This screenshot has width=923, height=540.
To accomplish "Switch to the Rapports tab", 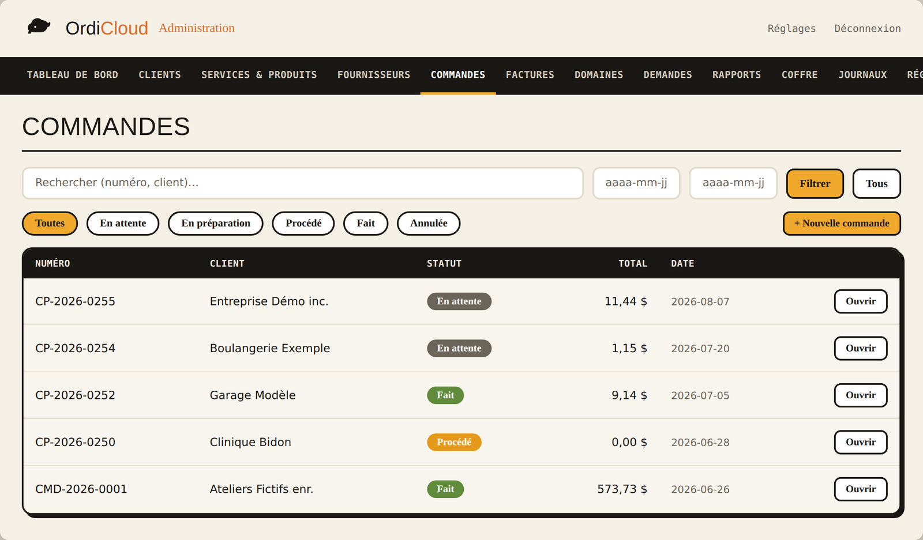I will click(x=737, y=75).
